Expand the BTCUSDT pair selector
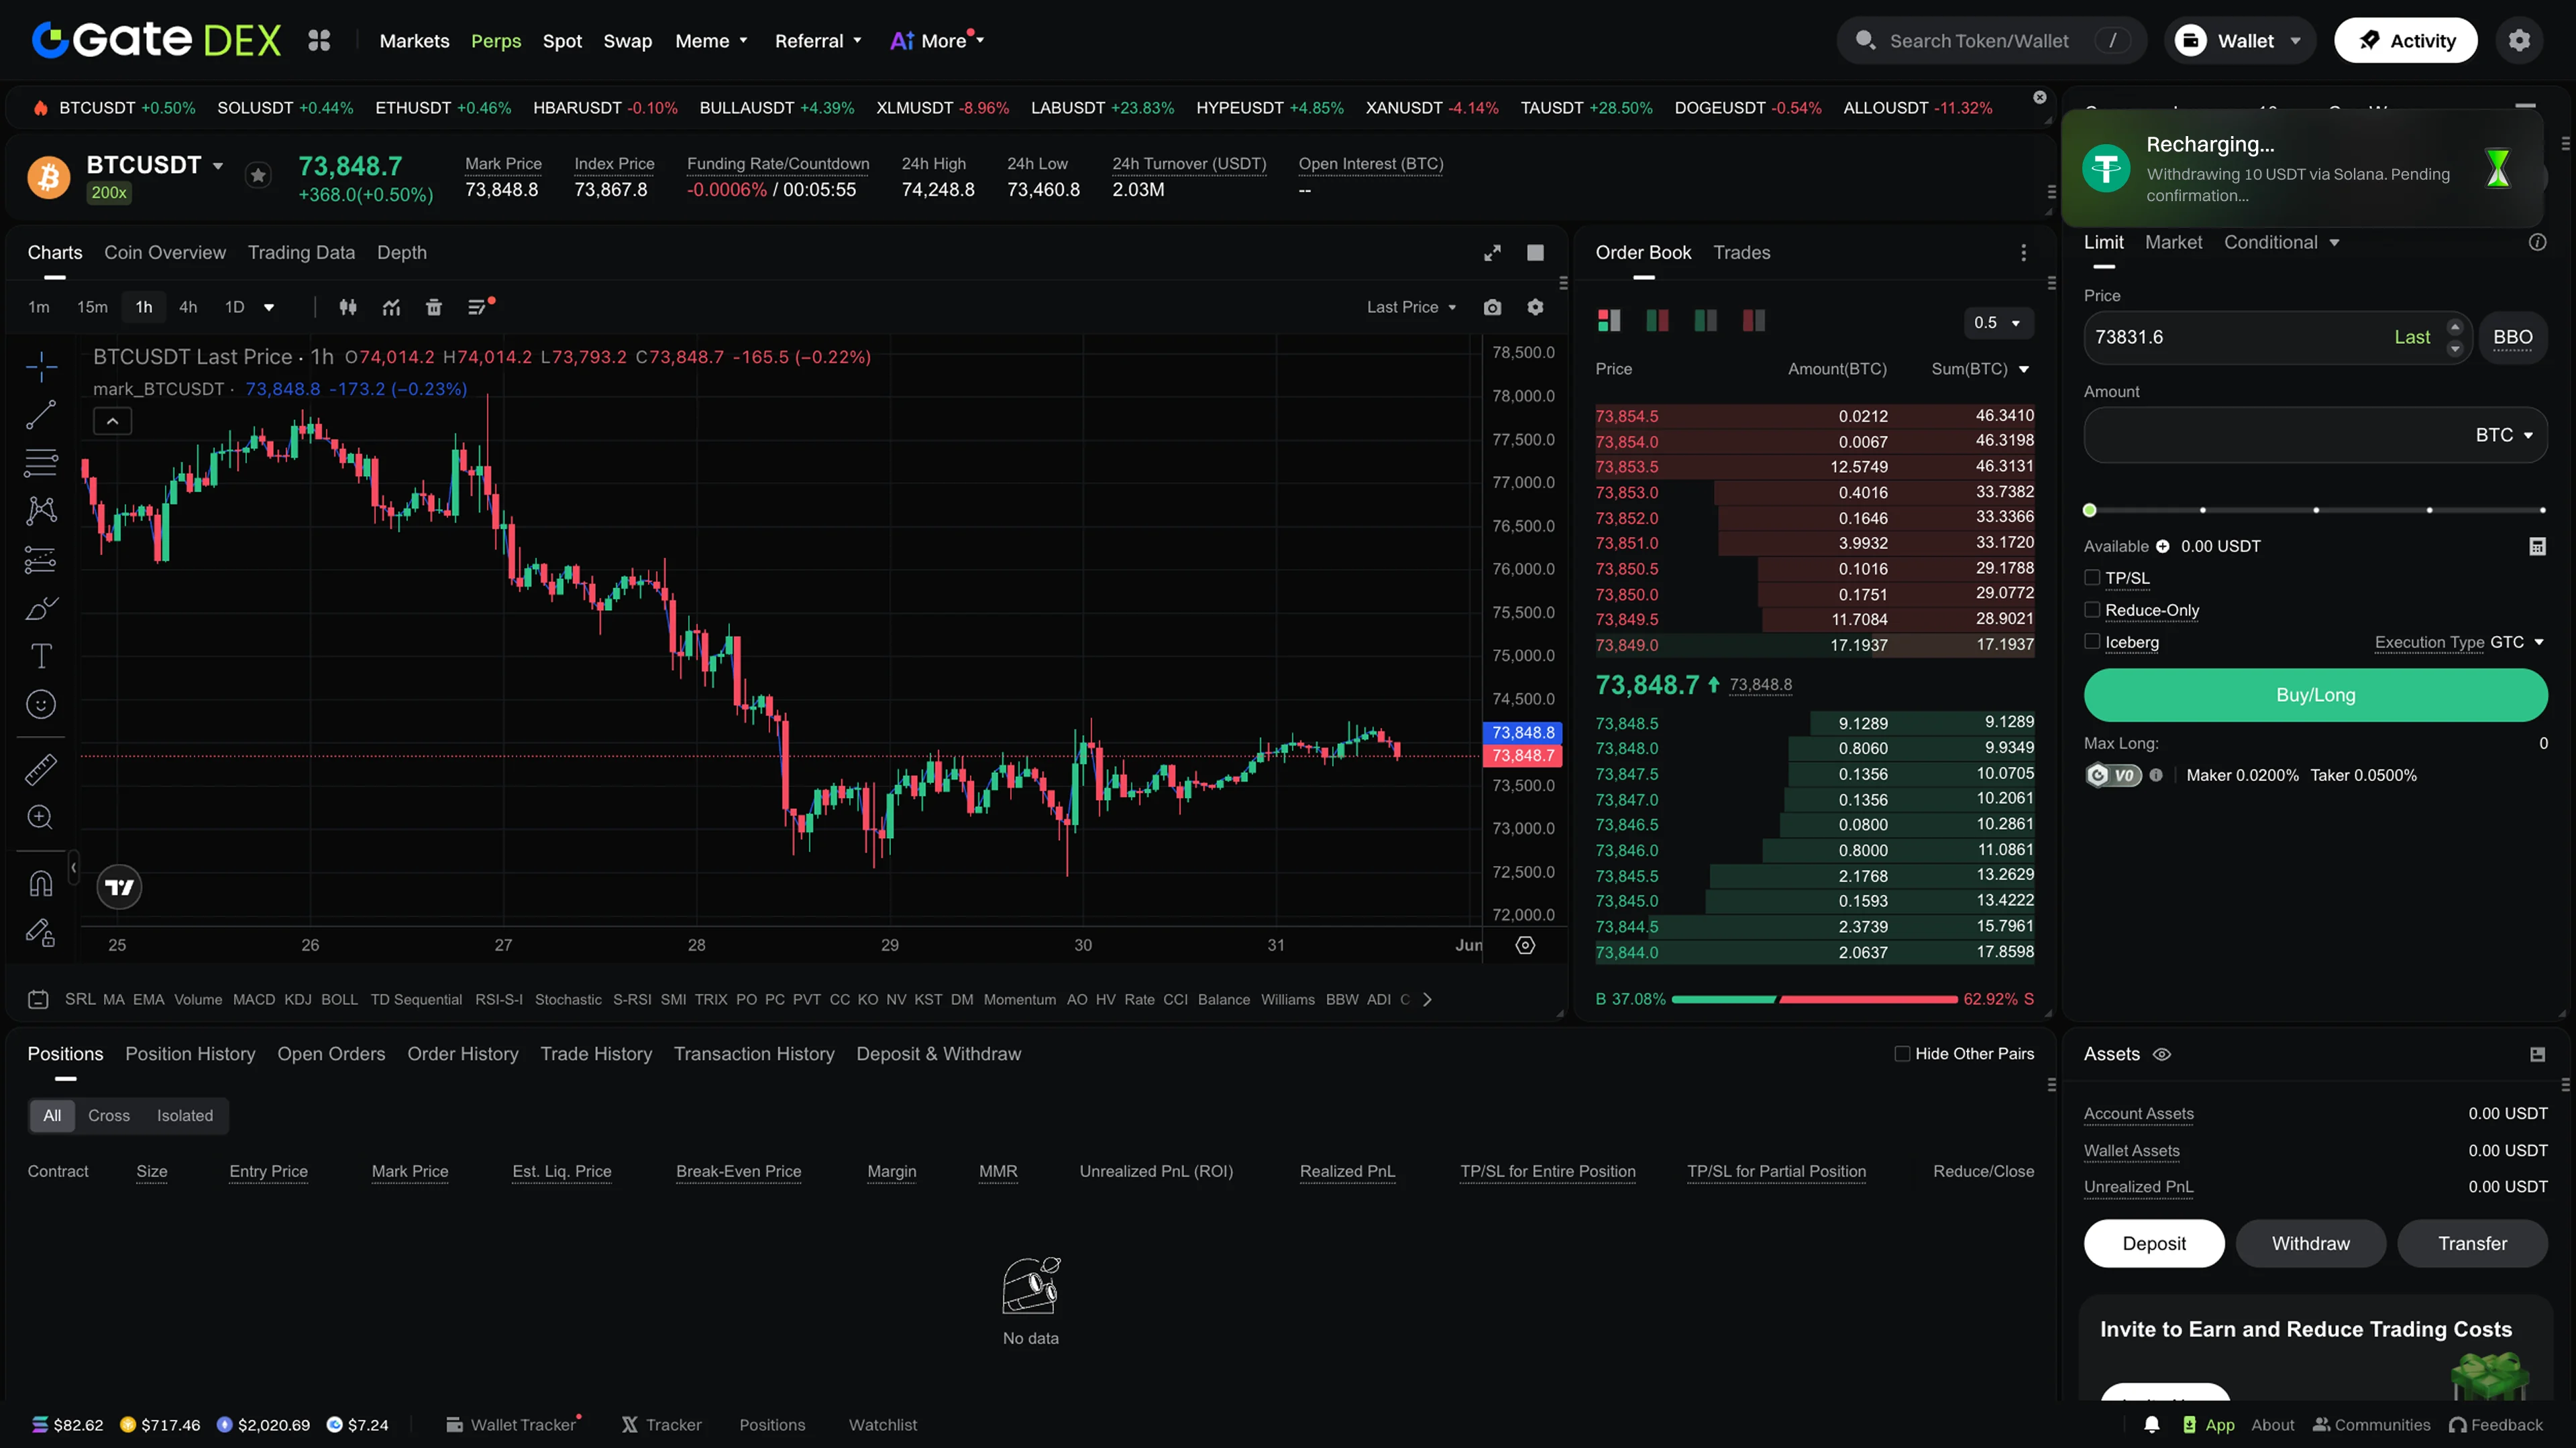The width and height of the screenshot is (2576, 1448). pos(218,166)
